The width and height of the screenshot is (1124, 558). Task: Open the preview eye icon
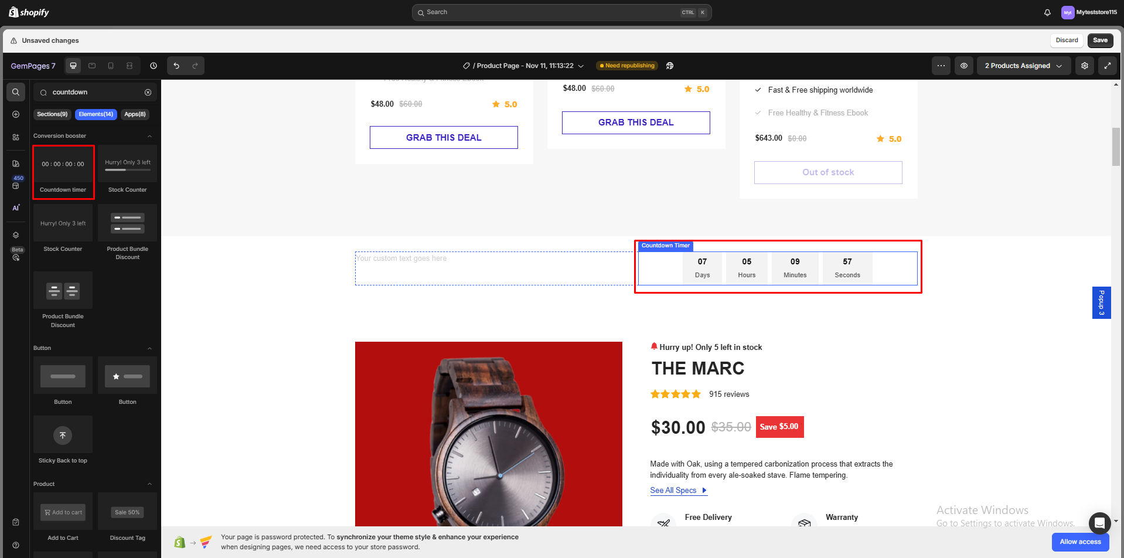964,66
